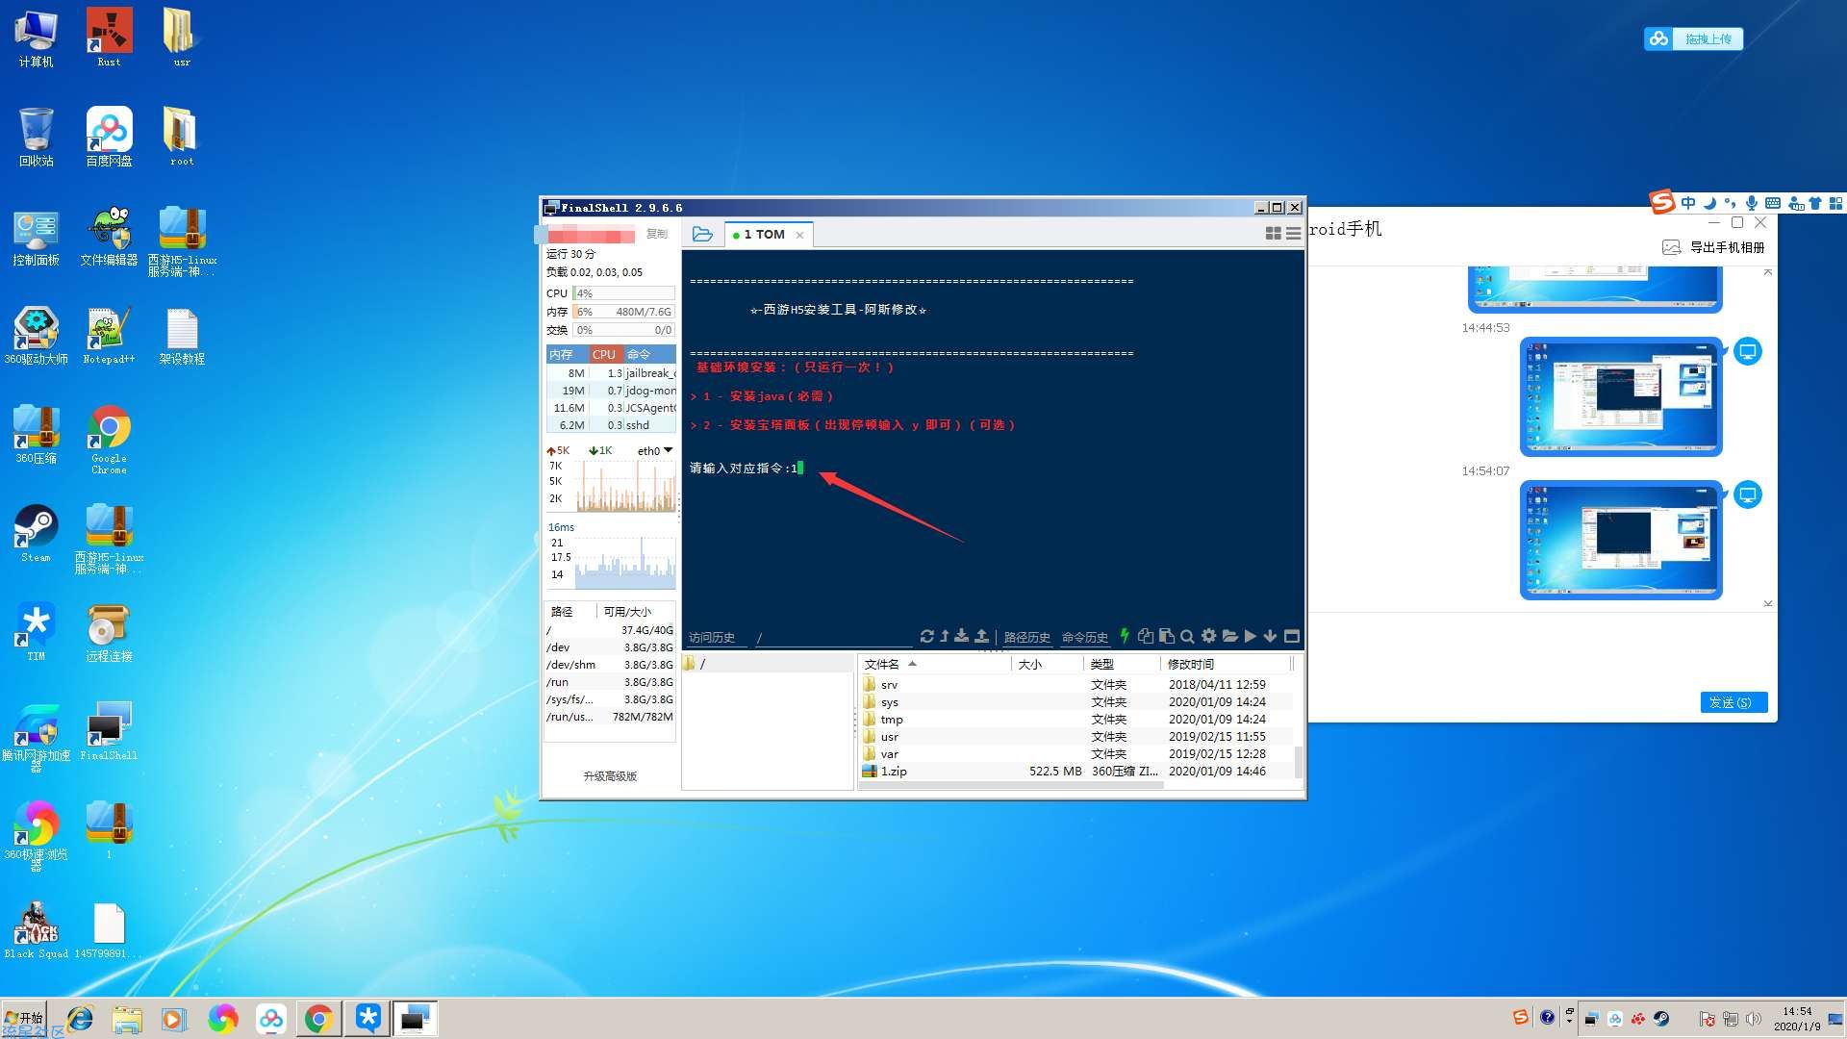Open the 14:54:07 screenshot thumbnail in chat
Image resolution: width=1847 pixels, height=1039 pixels.
coord(1621,540)
